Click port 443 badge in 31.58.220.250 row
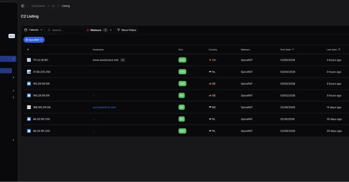This screenshot has height=182, width=349. [182, 72]
